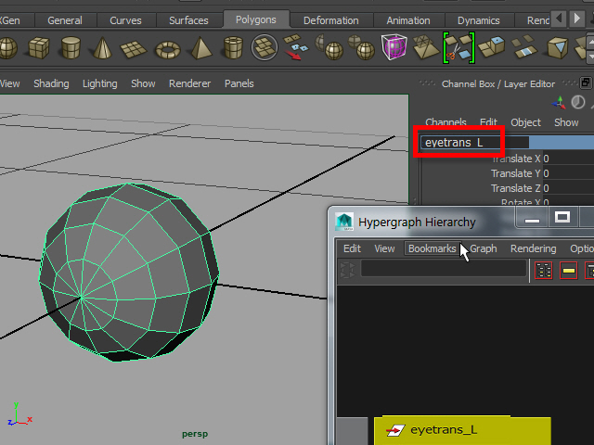
Task: Open the Shading panel menu
Action: pyautogui.click(x=51, y=83)
